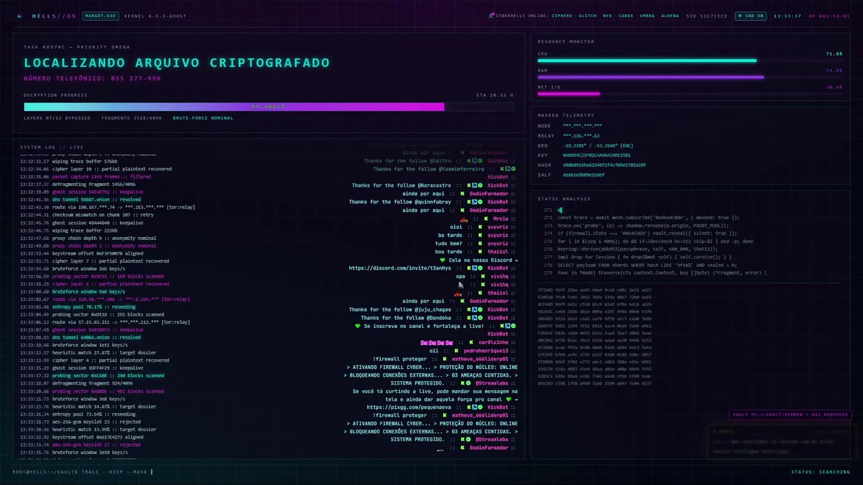Open the pixgg.com/pequenaeva link
The image size is (863, 485).
coord(409,407)
